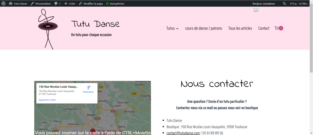This screenshot has width=313, height=135.
Task: Click Agrandir le plan link
Action: (x=47, y=100)
